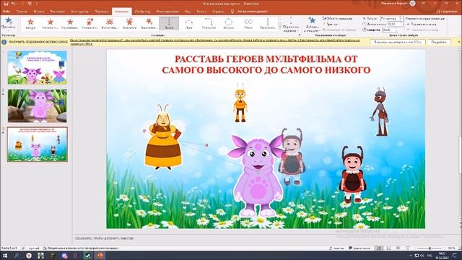Click the notes placeholder below the slide
The image size is (462, 260).
(104, 238)
